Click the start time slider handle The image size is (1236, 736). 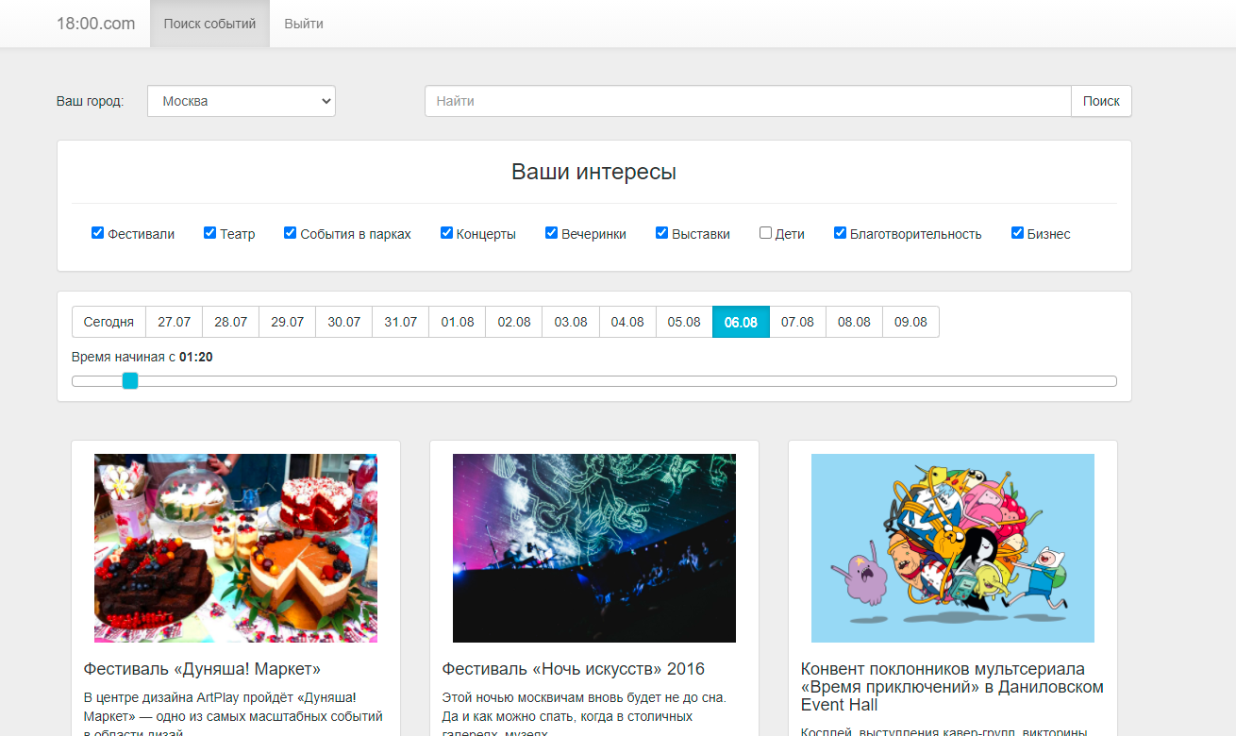pyautogui.click(x=130, y=381)
